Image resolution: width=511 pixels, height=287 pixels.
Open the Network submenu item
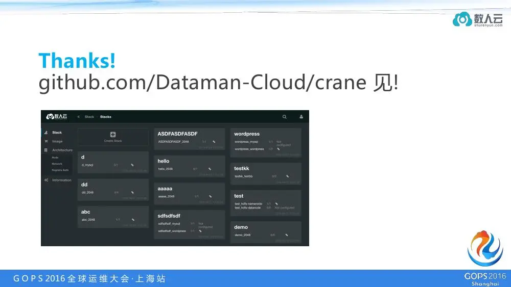pos(57,164)
